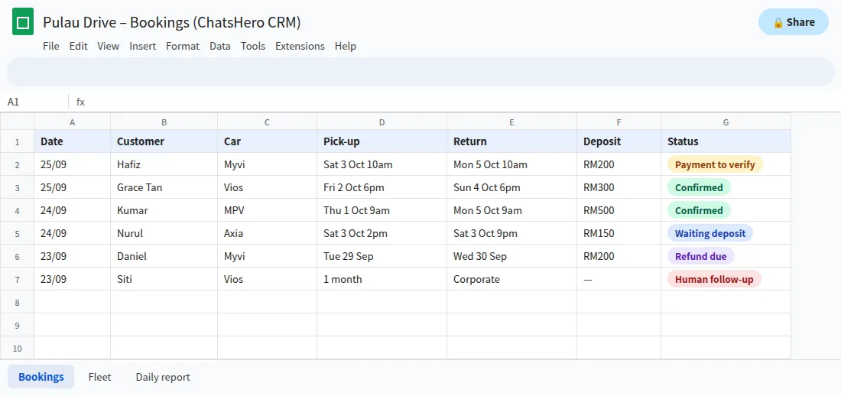The image size is (841, 396).
Task: Click the document title Pulau Drive – Bookings
Action: pyautogui.click(x=171, y=22)
